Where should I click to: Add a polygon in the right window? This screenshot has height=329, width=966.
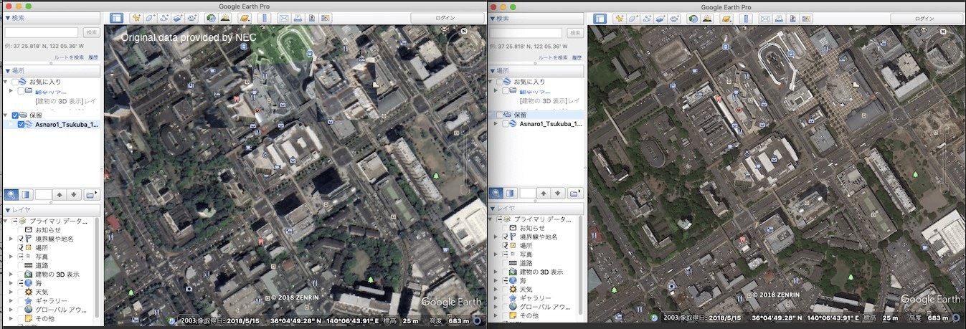point(634,18)
